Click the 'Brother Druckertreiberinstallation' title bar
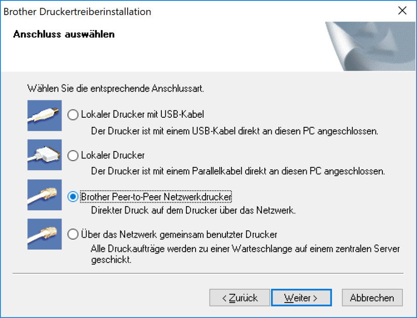The image size is (417, 318). click(77, 12)
